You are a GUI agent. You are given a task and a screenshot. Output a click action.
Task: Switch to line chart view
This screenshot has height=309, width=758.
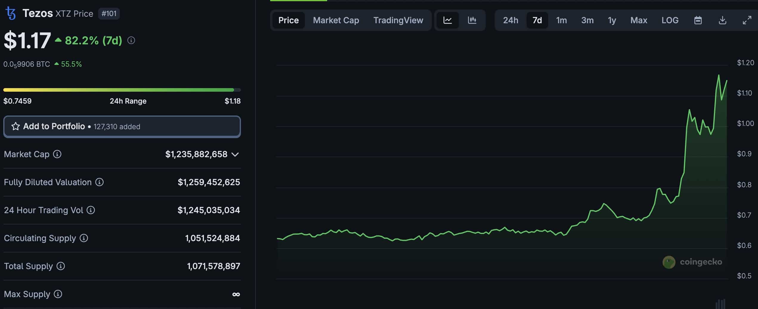pos(448,20)
